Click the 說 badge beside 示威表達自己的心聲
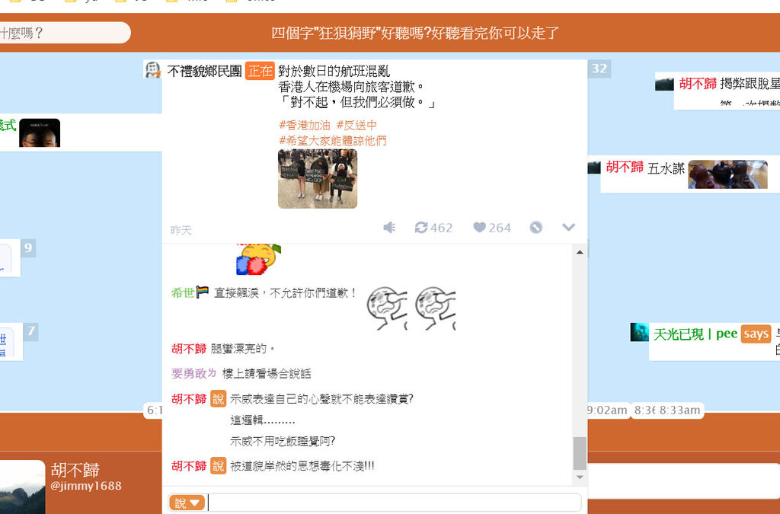This screenshot has height=514, width=780. (219, 399)
